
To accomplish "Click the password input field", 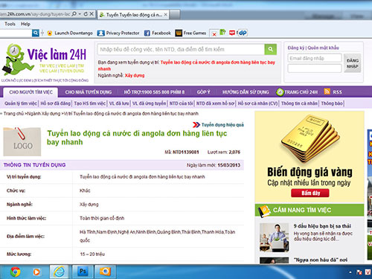I will point(315,68).
